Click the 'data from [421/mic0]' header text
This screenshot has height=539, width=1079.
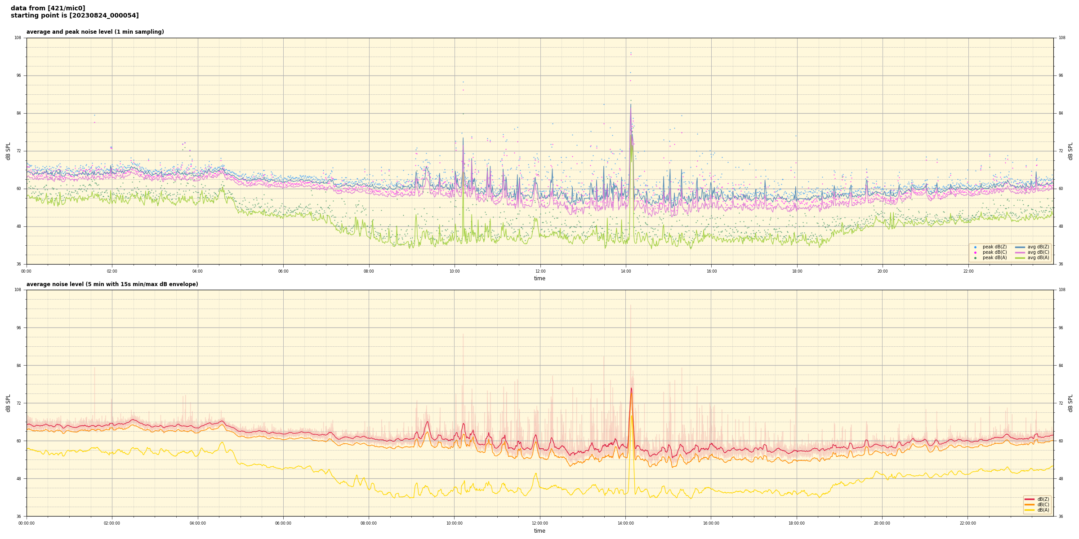point(48,8)
